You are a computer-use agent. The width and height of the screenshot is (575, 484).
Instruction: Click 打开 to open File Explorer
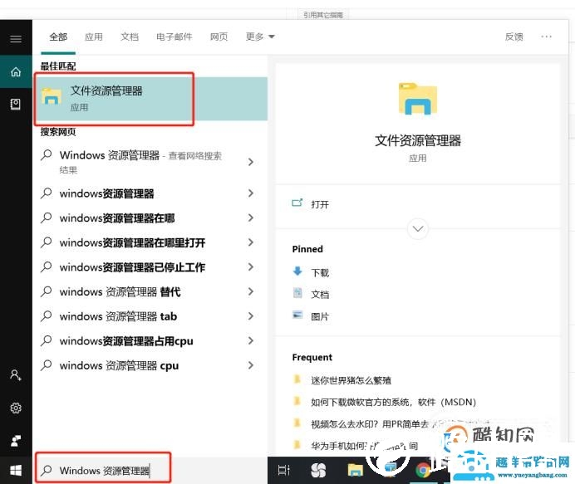tap(319, 204)
